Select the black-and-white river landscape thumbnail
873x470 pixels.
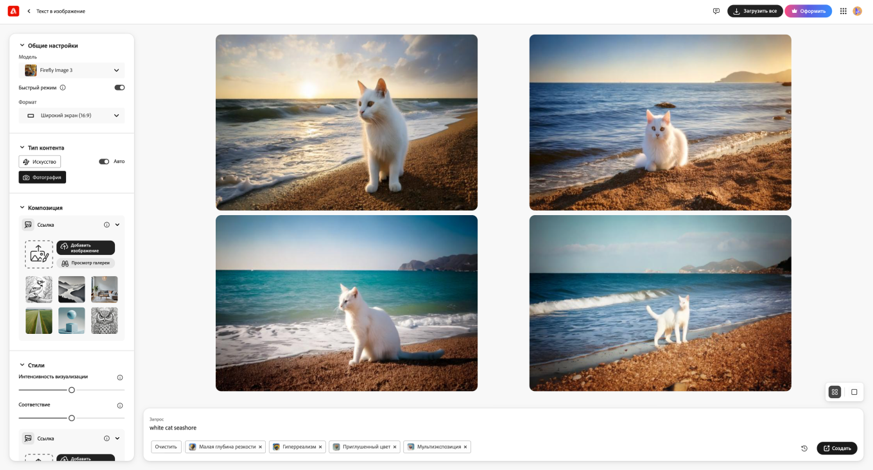coord(72,290)
